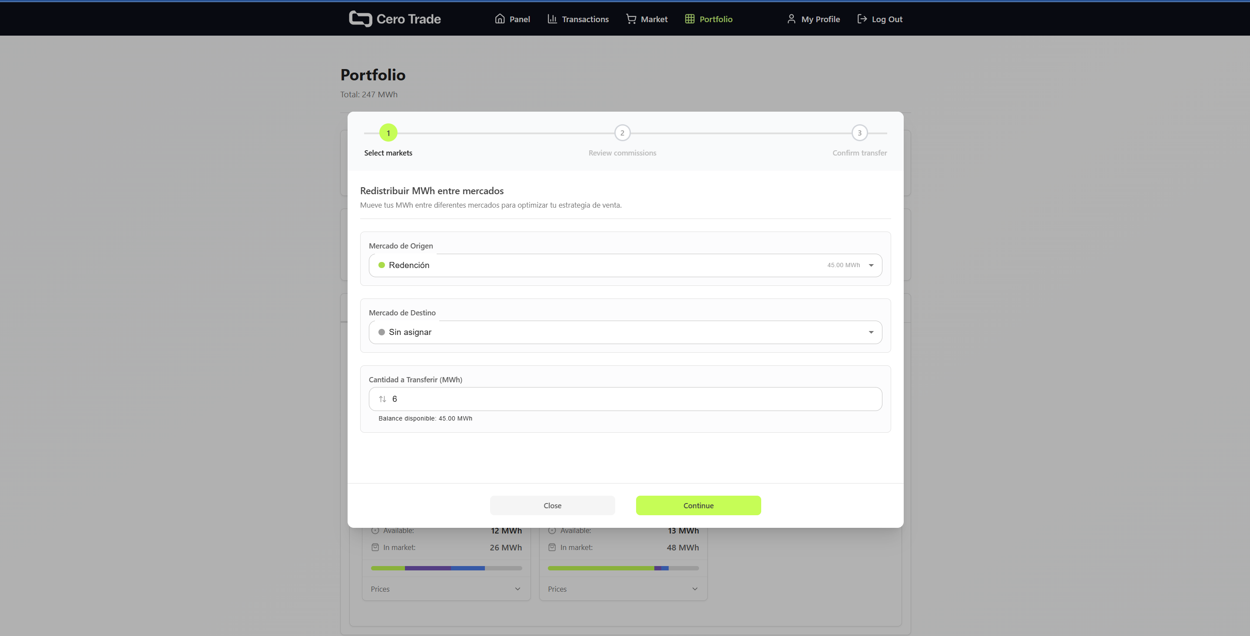Select step 1 Select markets circle

(x=388, y=133)
